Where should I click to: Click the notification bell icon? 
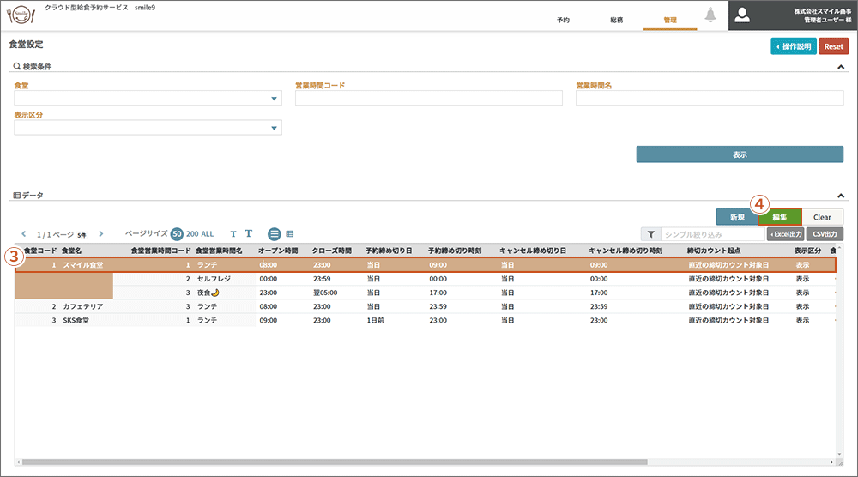(x=710, y=15)
